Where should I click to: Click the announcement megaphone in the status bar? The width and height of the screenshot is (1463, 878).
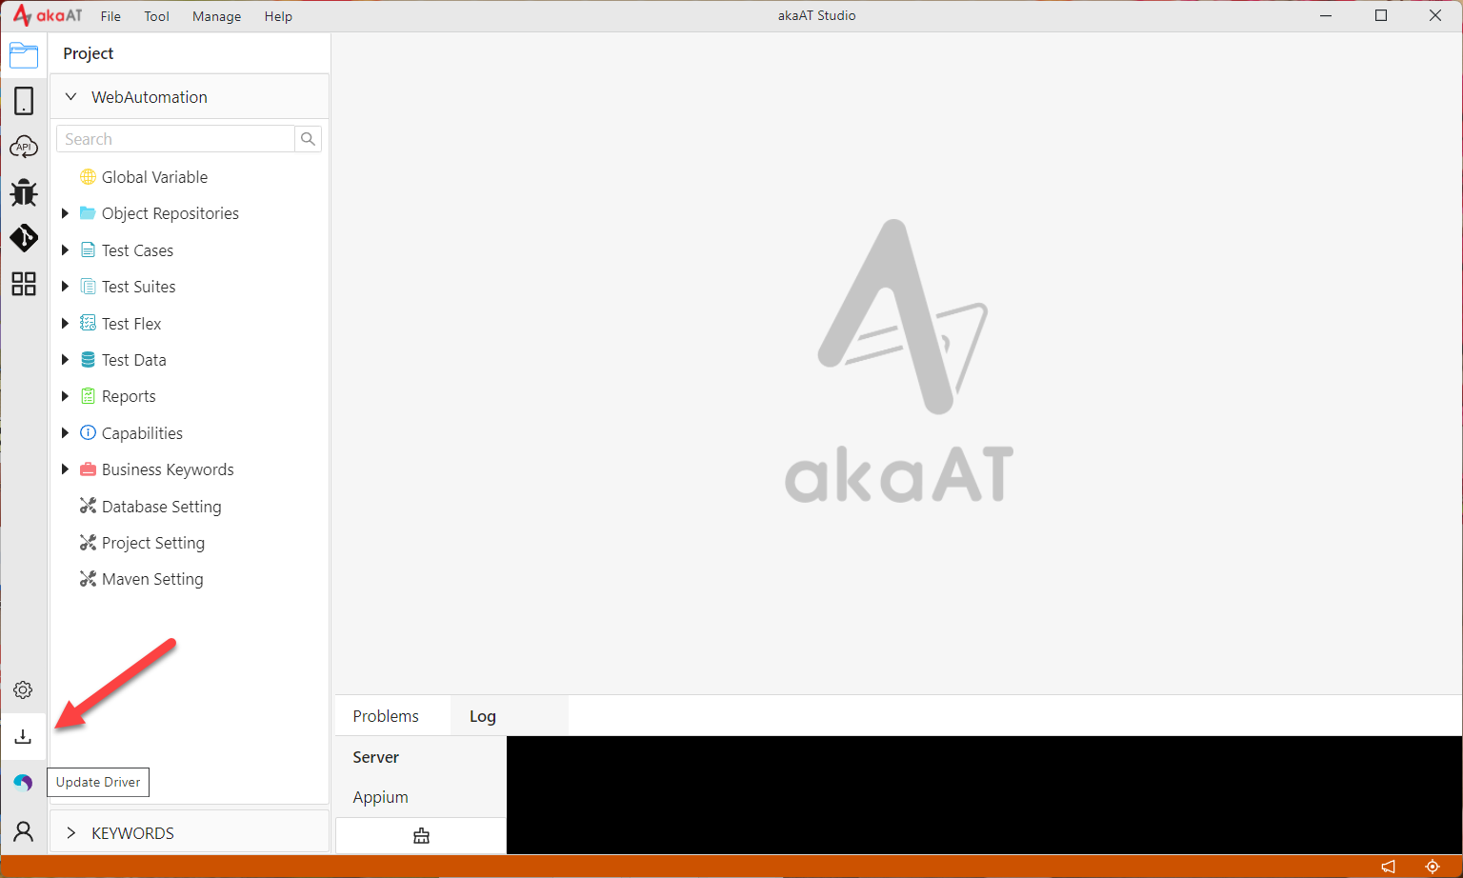pyautogui.click(x=1389, y=867)
